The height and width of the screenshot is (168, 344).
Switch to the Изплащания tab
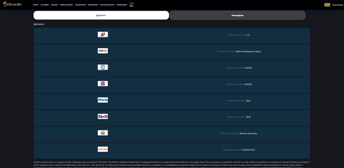pos(238,15)
